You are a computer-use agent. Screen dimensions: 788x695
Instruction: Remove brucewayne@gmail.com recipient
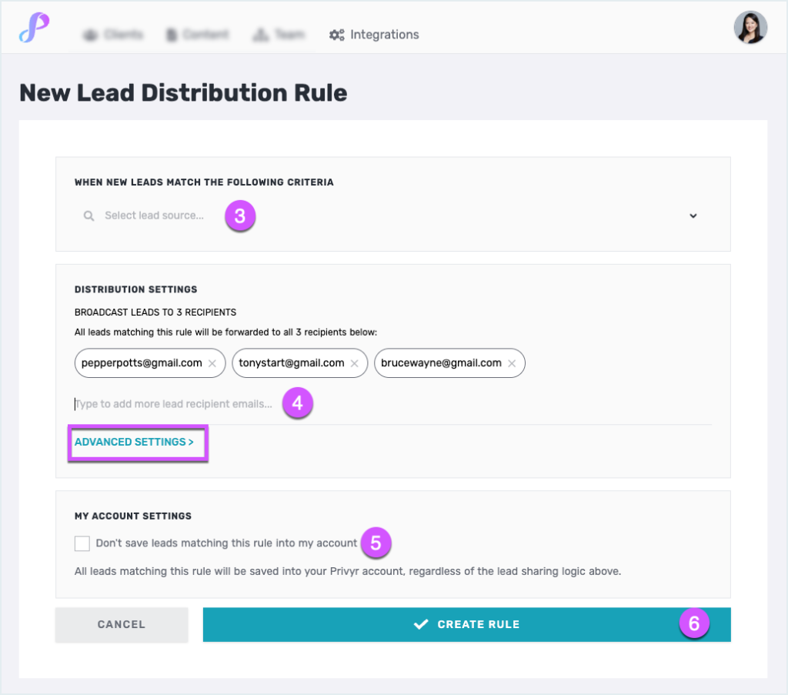click(512, 363)
